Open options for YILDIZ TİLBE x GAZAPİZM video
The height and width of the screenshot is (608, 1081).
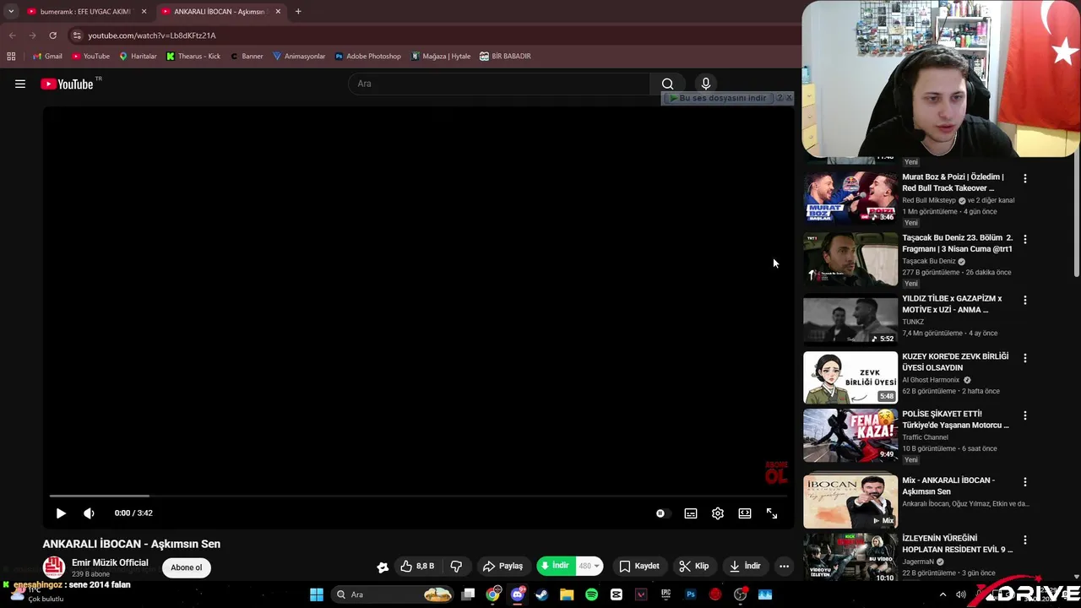(1025, 300)
